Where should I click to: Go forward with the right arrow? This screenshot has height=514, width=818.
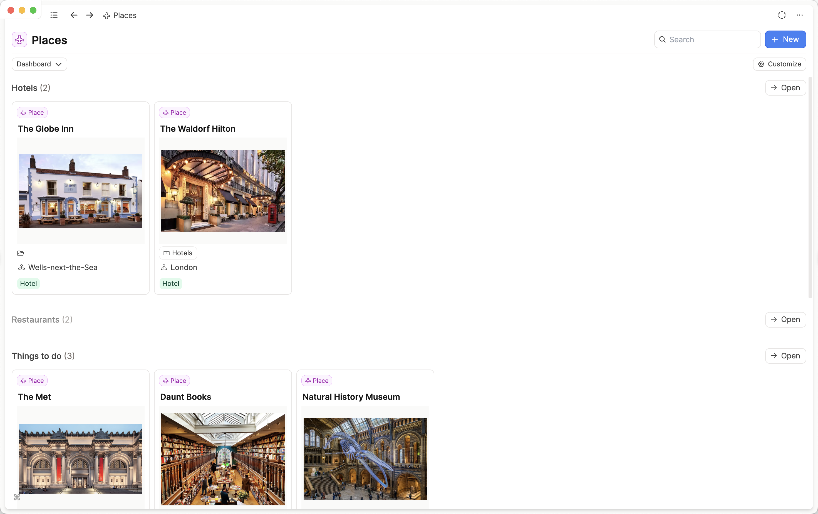tap(90, 15)
